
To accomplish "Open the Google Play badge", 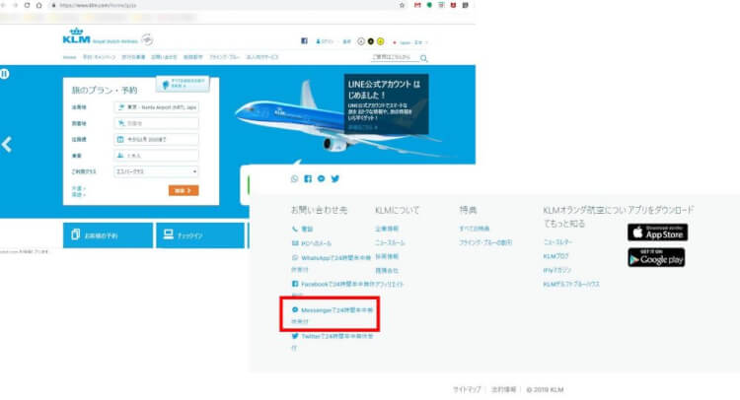I will (656, 258).
